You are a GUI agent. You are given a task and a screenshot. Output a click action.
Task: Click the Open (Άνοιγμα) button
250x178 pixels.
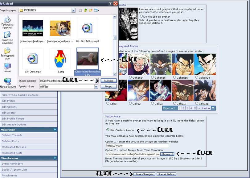109,81
